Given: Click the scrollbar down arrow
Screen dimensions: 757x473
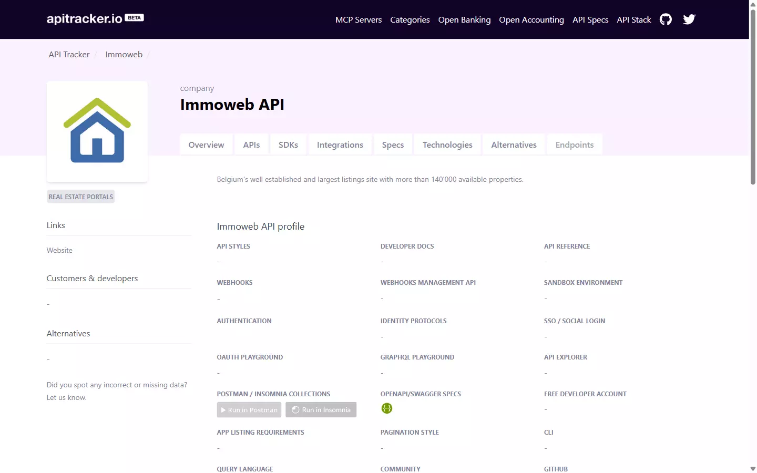Looking at the screenshot, I should pos(753,468).
